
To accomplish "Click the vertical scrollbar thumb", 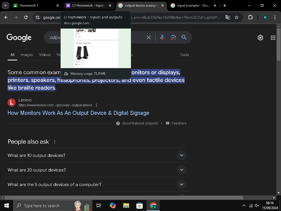I will tap(279, 44).
